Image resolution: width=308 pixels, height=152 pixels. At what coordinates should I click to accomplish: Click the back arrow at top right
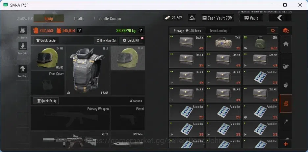pyautogui.click(x=280, y=18)
